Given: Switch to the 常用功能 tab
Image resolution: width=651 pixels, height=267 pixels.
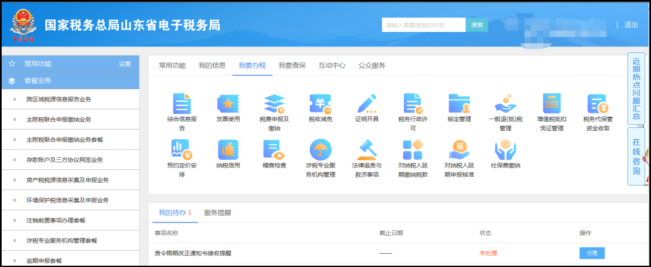Looking at the screenshot, I should [172, 65].
